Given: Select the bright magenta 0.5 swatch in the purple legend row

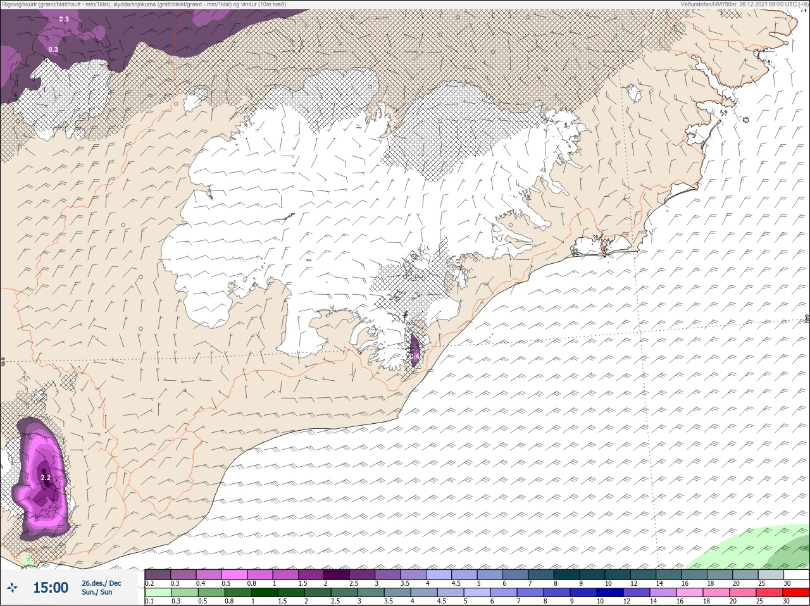Looking at the screenshot, I should (x=235, y=574).
